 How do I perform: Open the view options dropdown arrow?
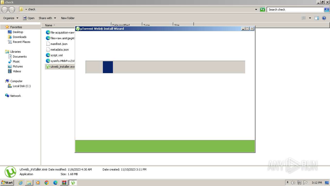coord(310,18)
